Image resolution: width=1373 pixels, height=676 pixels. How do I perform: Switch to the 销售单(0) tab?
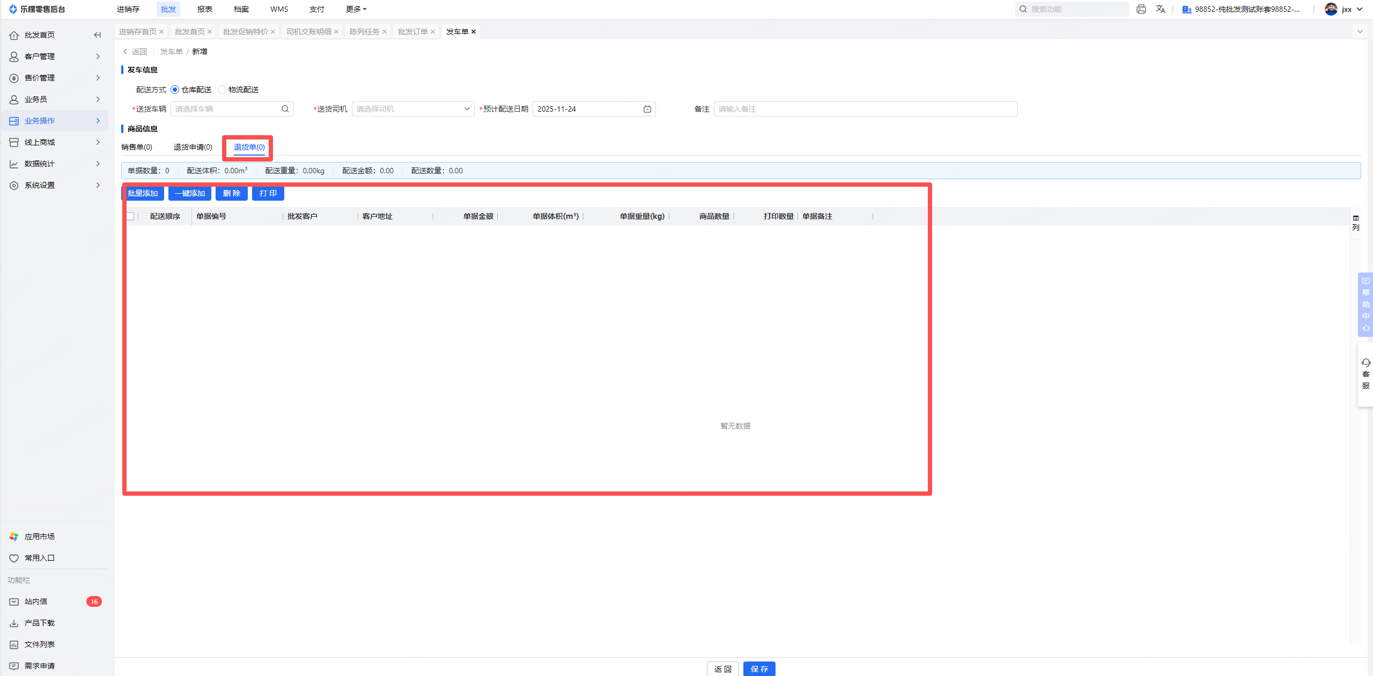pos(137,147)
